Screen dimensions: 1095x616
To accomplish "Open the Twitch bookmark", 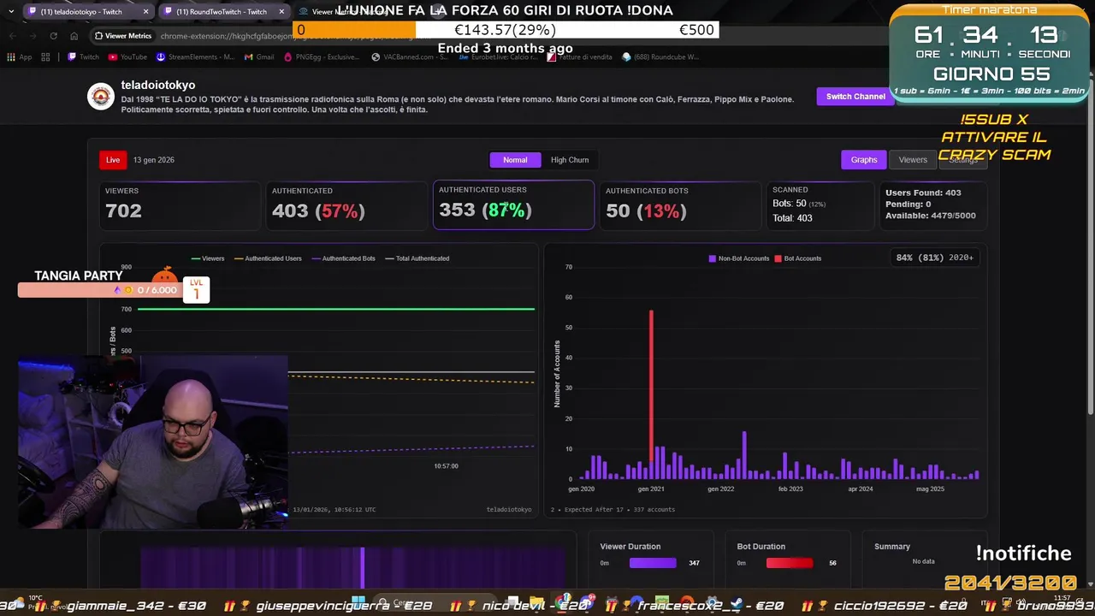I will [83, 57].
